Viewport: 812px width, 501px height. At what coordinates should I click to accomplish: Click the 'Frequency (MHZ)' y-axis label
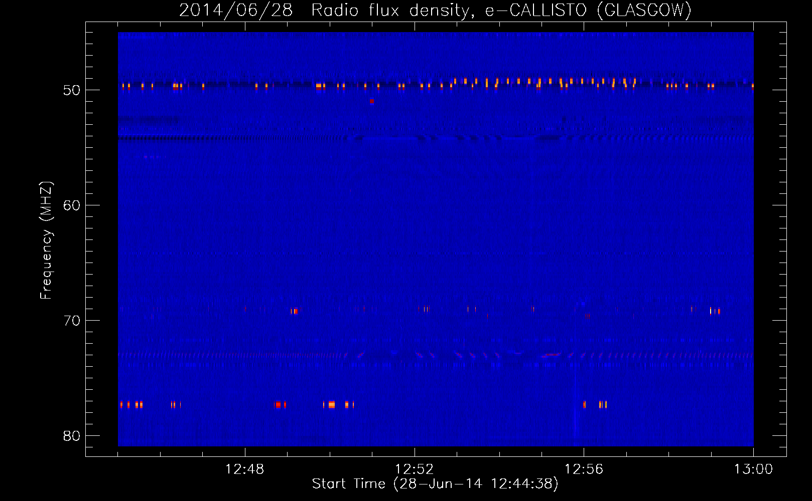[46, 240]
